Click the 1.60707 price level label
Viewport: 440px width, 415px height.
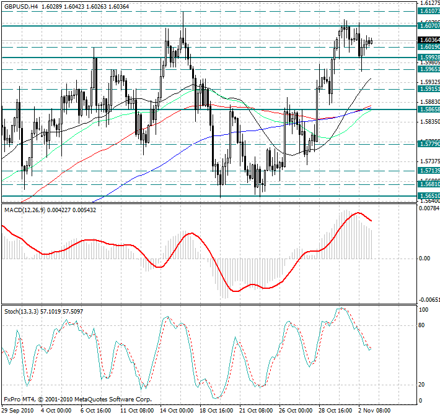[x=429, y=26]
